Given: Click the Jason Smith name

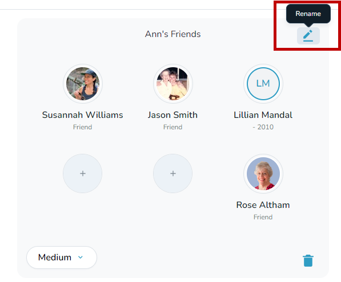Looking at the screenshot, I should coord(172,115).
